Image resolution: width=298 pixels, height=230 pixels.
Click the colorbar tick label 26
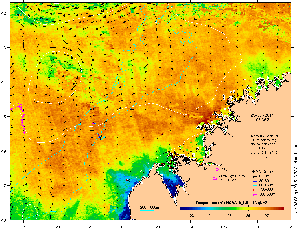pyautogui.click(x=248, y=216)
